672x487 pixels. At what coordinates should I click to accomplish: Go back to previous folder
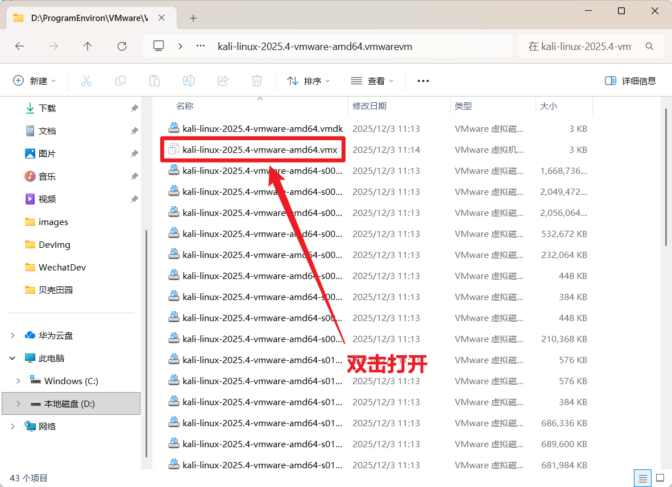(20, 46)
